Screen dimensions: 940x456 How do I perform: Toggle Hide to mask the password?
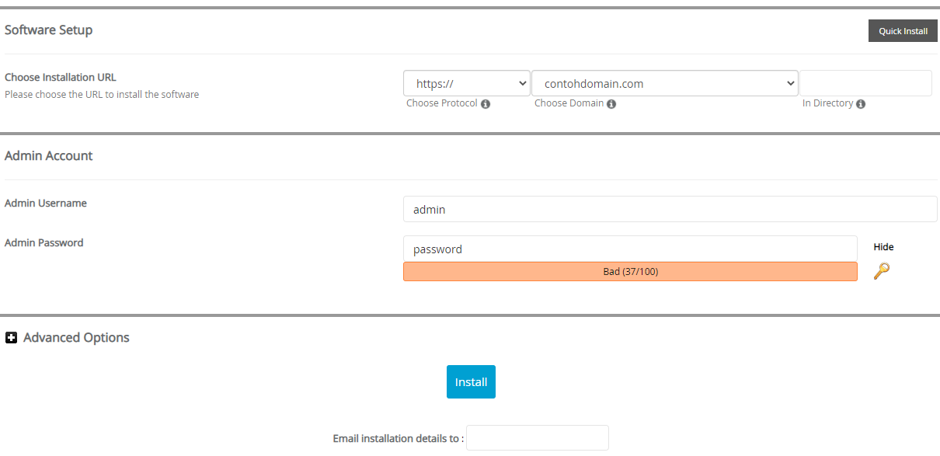pos(883,247)
